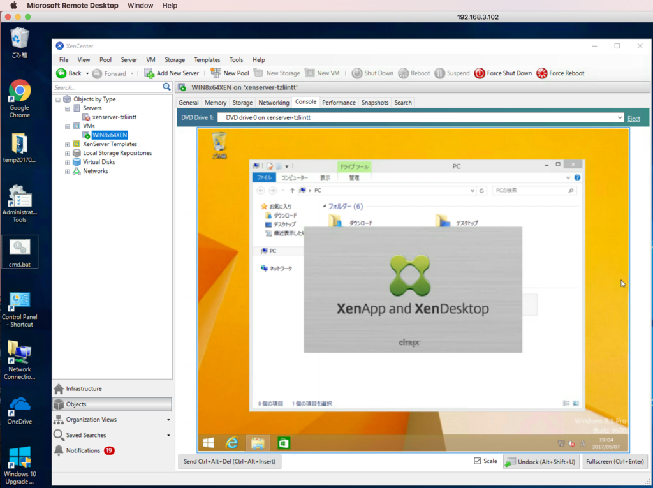Collapse the Objects by Type tree node
The width and height of the screenshot is (653, 488).
tap(58, 100)
